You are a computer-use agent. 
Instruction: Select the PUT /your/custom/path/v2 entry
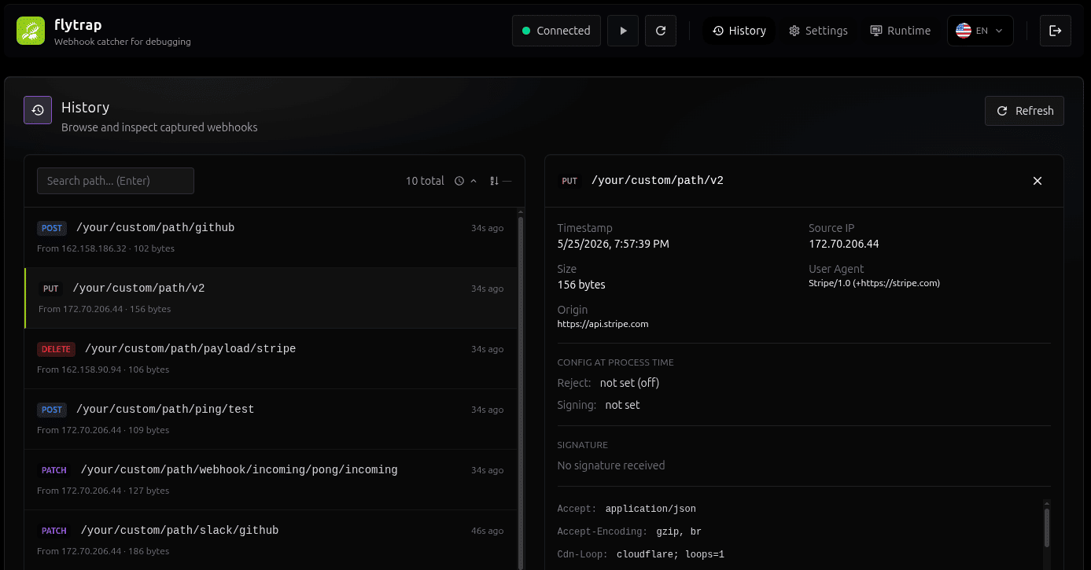(x=270, y=298)
